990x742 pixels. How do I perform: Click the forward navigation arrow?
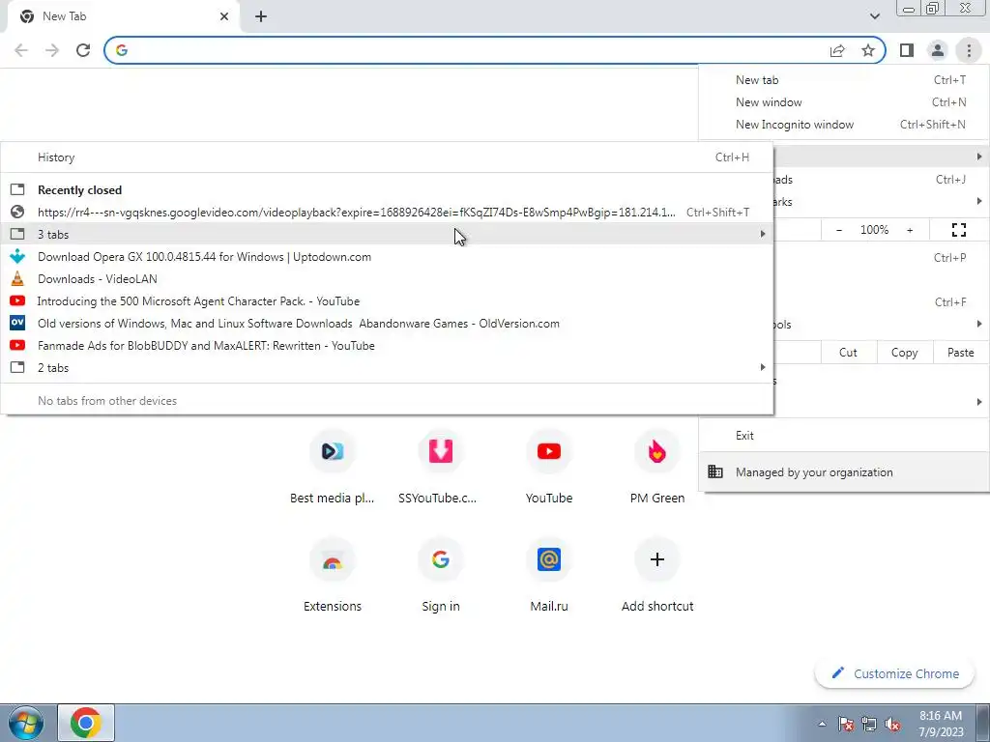point(52,50)
